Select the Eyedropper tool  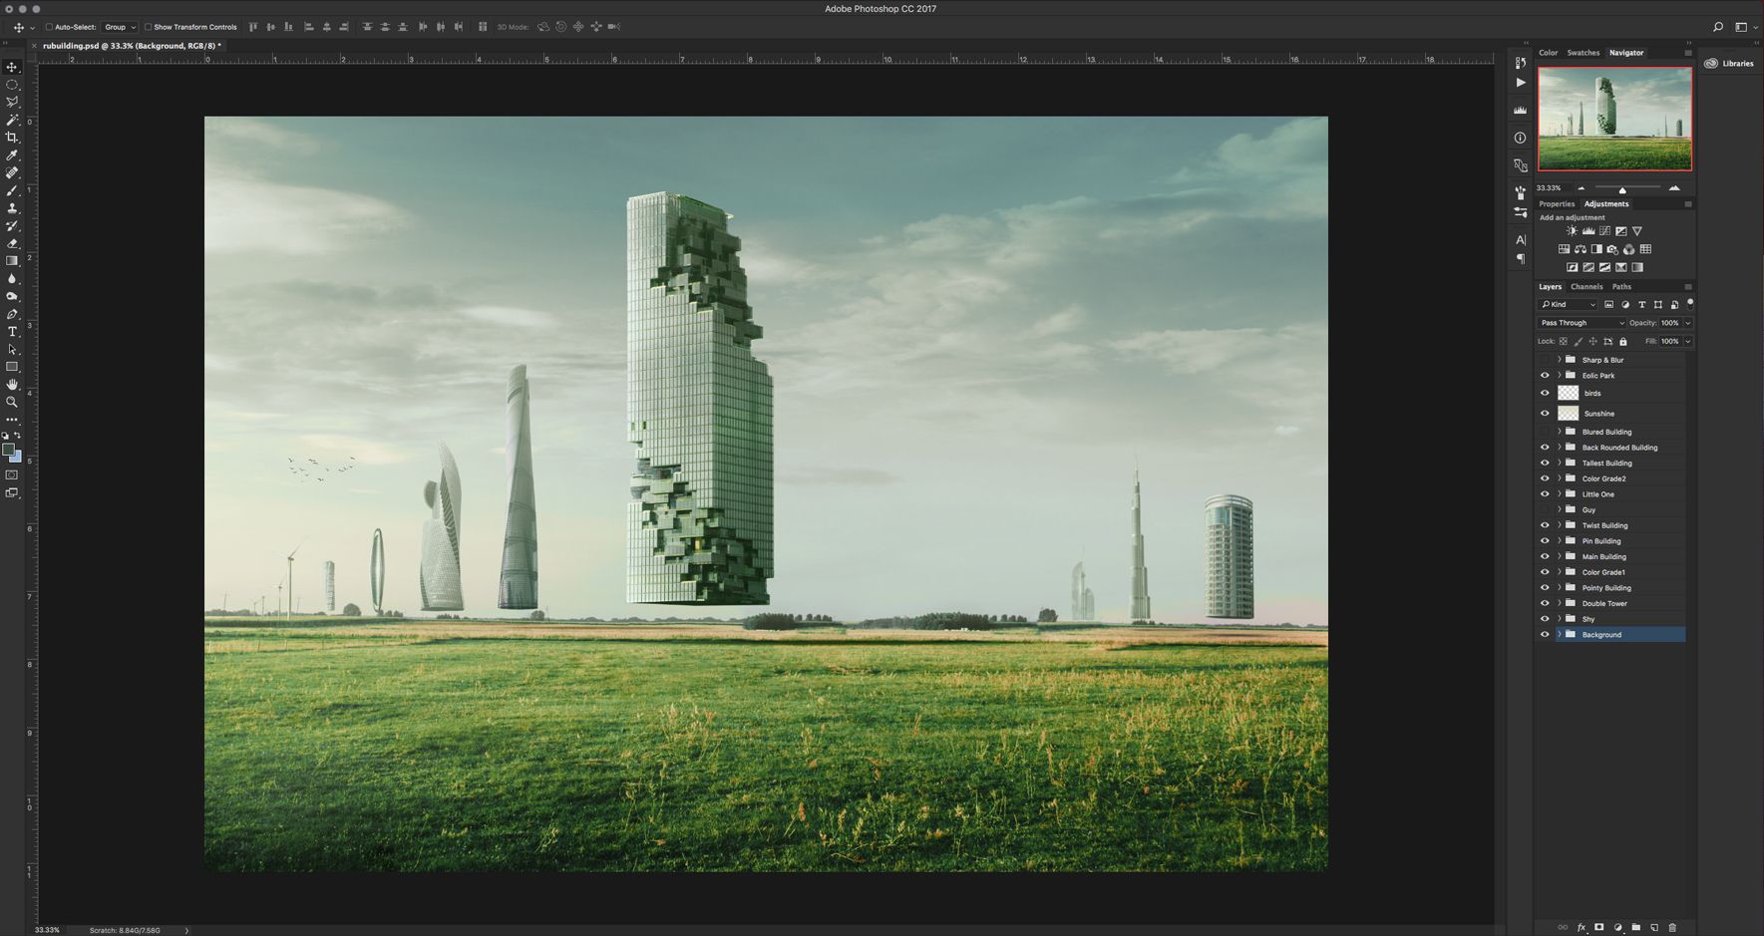click(x=12, y=156)
